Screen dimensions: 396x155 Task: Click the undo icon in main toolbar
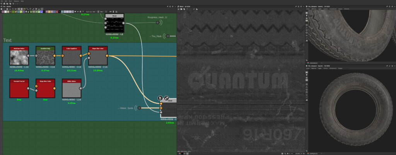coord(13,4)
